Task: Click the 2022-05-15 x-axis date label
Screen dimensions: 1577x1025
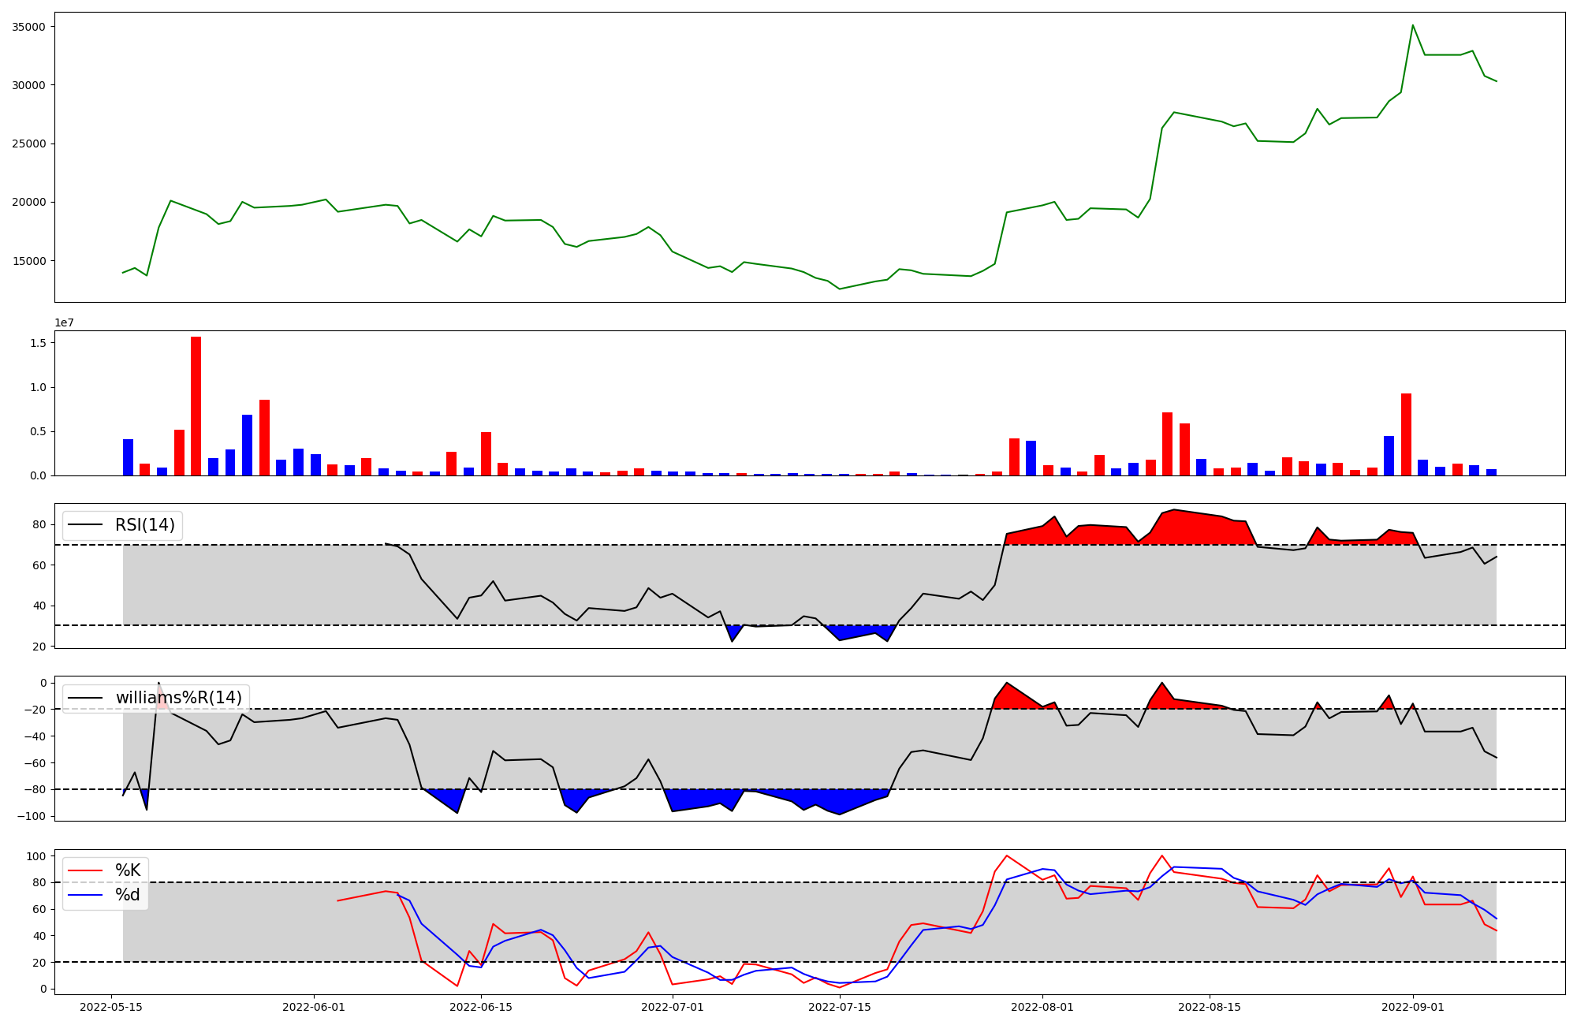Action: point(111,1007)
